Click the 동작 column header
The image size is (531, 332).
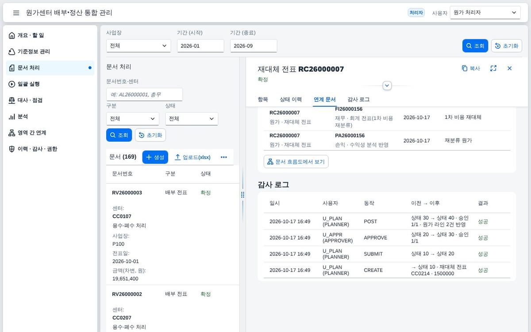click(369, 203)
